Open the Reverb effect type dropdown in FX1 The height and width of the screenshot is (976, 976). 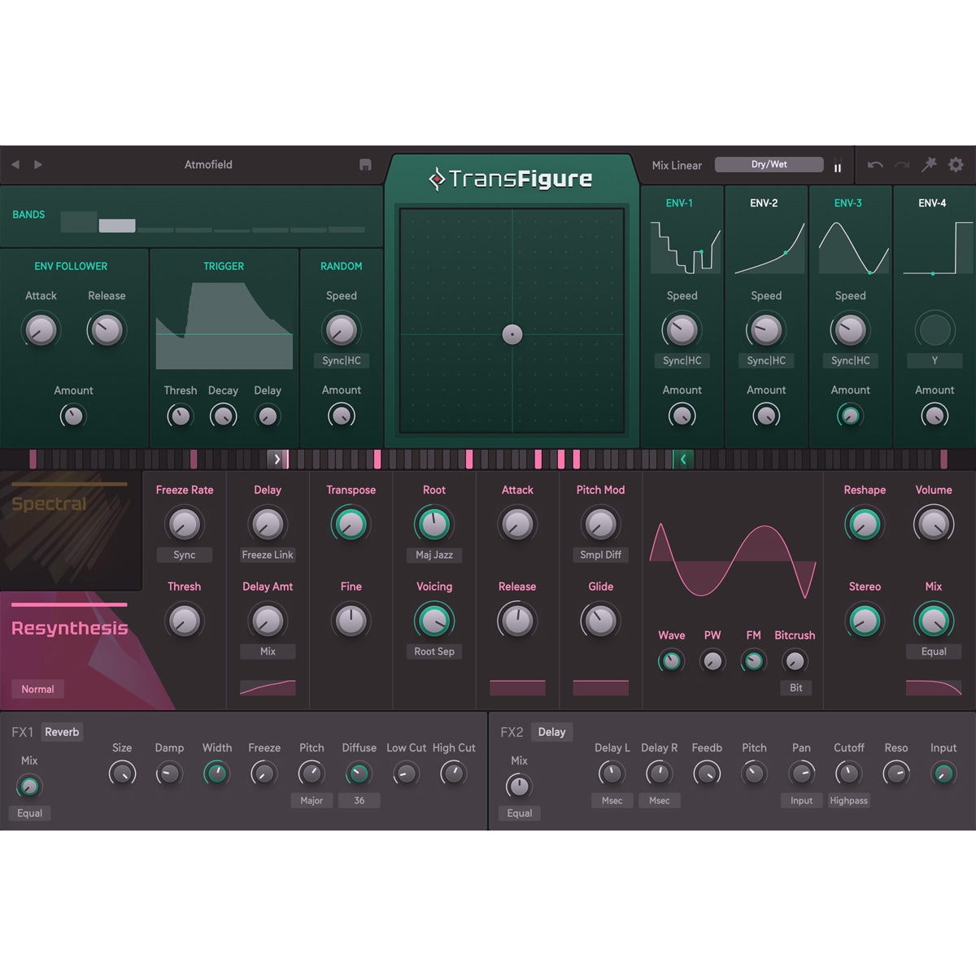pos(62,732)
